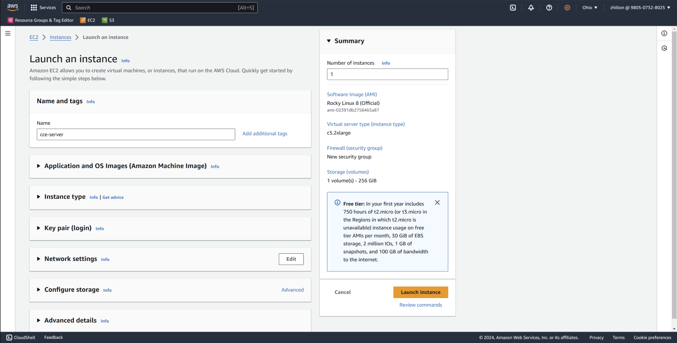The image size is (677, 343).
Task: Click Info beside Network settings
Action: pos(105,260)
